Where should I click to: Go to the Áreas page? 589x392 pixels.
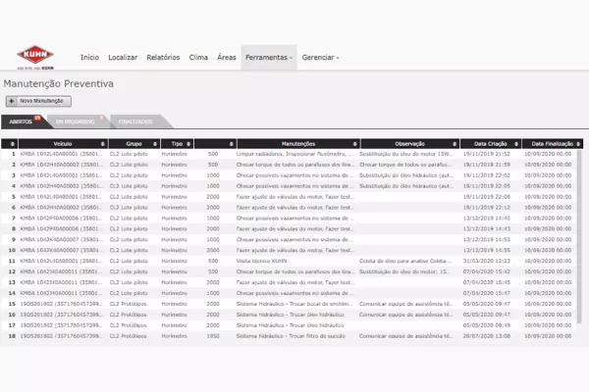click(226, 58)
